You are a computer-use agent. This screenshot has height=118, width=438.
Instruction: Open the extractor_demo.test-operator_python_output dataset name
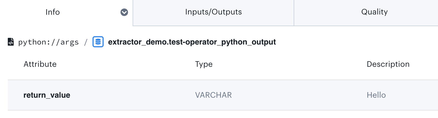192,42
